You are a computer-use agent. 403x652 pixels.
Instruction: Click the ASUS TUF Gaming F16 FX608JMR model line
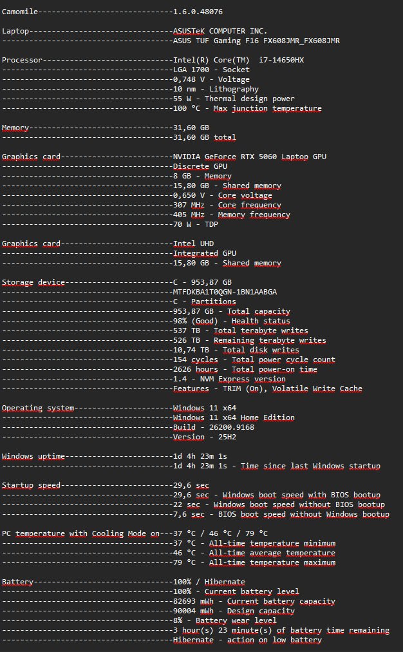pyautogui.click(x=256, y=41)
